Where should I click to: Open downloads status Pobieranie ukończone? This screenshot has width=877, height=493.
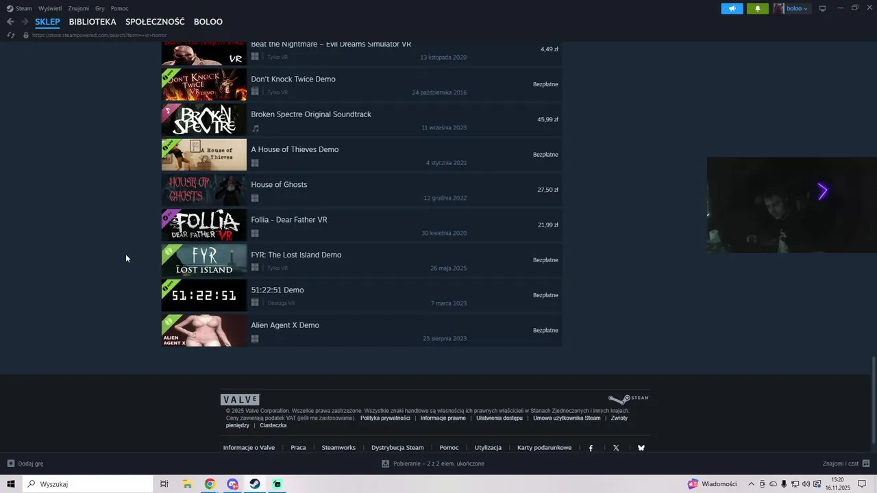click(433, 464)
